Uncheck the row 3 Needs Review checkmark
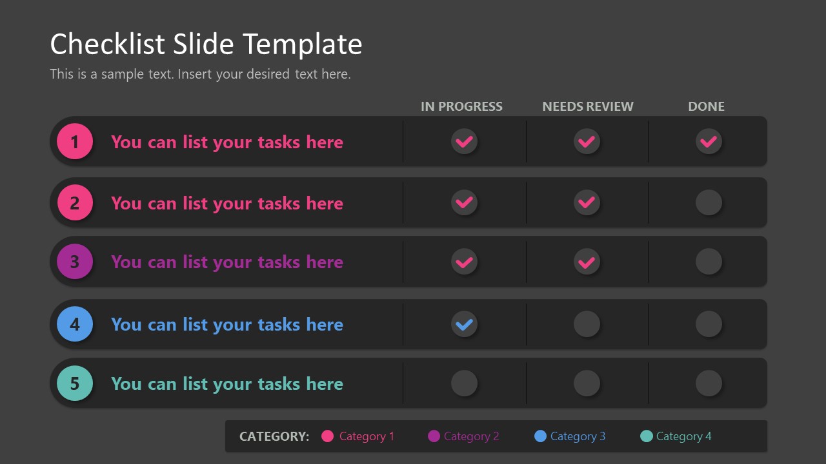Image resolution: width=826 pixels, height=464 pixels. (587, 262)
